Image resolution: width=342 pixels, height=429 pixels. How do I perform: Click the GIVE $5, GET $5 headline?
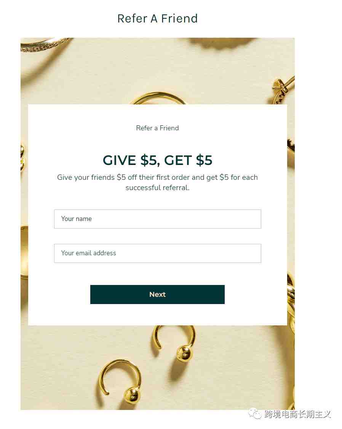pos(157,160)
